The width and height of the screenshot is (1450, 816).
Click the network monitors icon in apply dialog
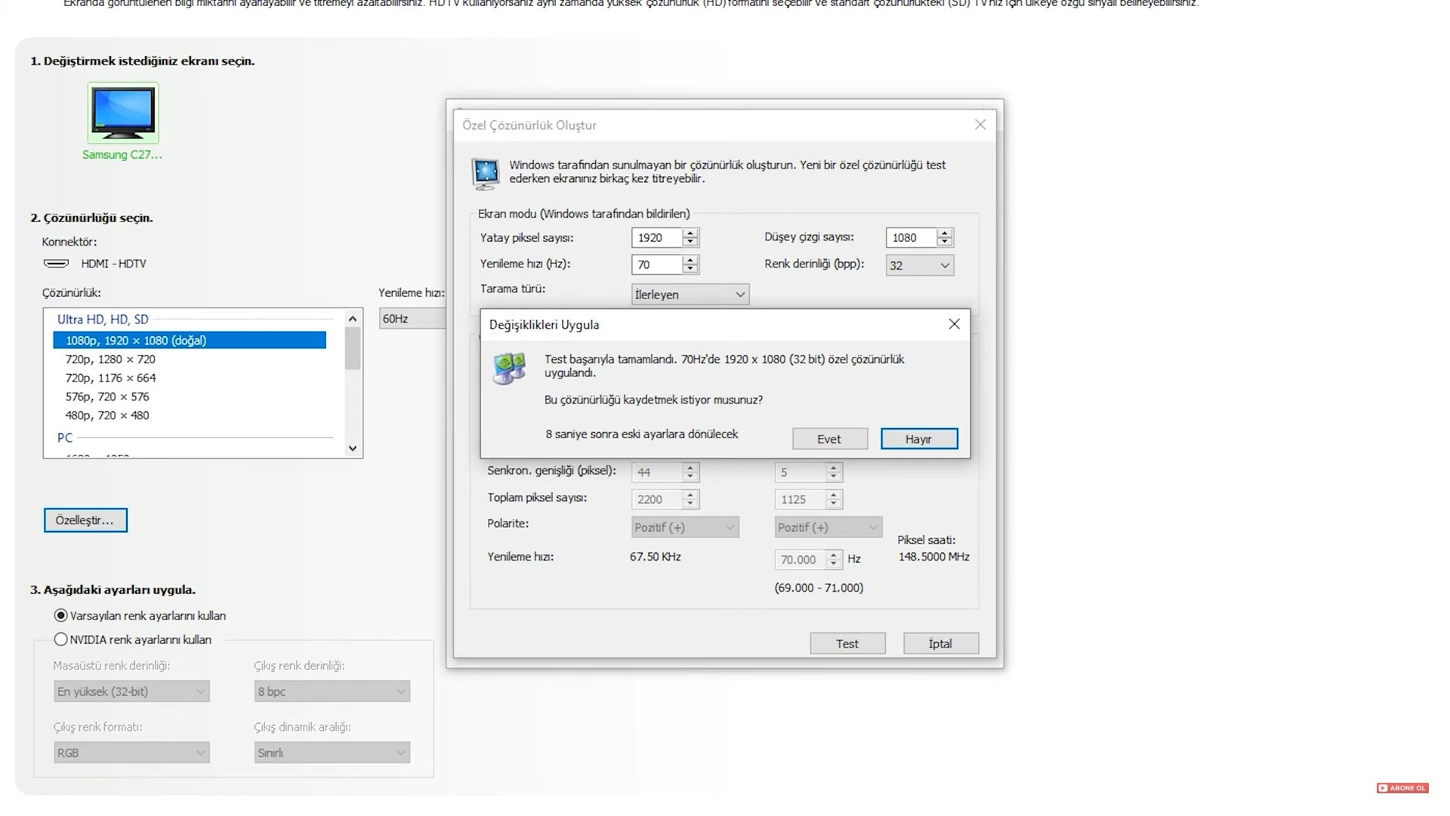[510, 368]
